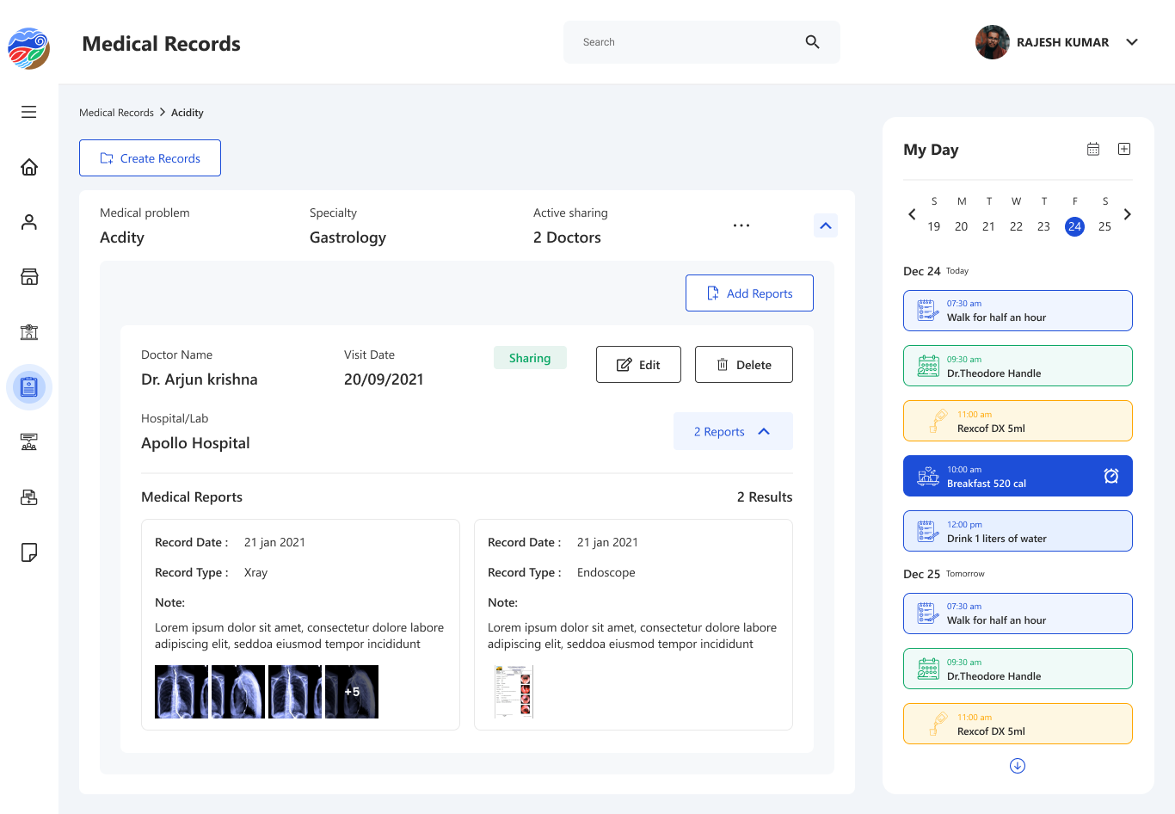This screenshot has height=814, width=1175.
Task: Select day 19 in the My Day calendar
Action: click(934, 226)
